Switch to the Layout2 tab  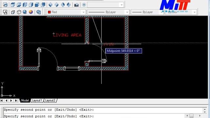click(x=50, y=101)
